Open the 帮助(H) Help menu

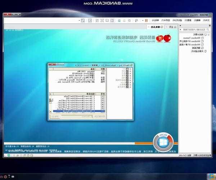click(x=155, y=20)
